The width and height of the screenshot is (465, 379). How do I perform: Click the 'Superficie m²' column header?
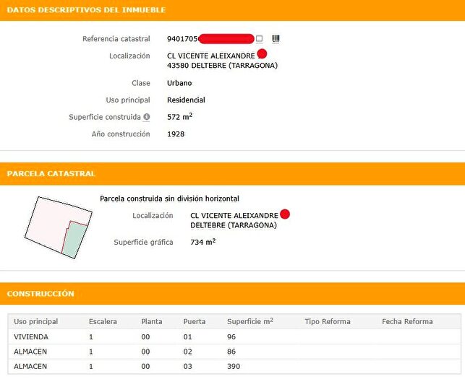[250, 321]
